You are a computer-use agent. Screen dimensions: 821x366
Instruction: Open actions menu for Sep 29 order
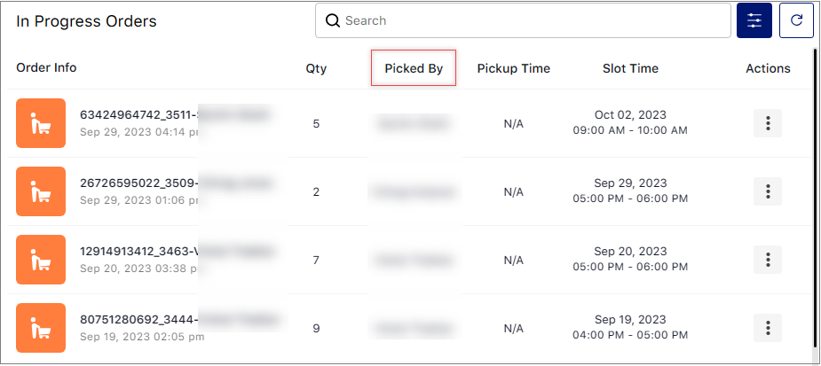[768, 191]
